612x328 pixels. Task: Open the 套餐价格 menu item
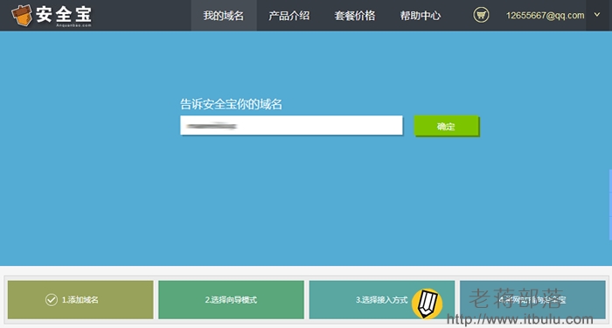(355, 15)
